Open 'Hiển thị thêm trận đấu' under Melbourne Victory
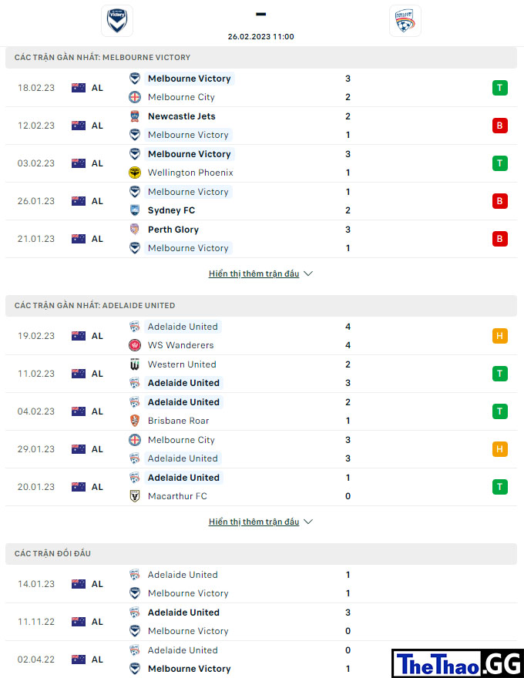Screen dimensions: 524x678 coord(254,274)
